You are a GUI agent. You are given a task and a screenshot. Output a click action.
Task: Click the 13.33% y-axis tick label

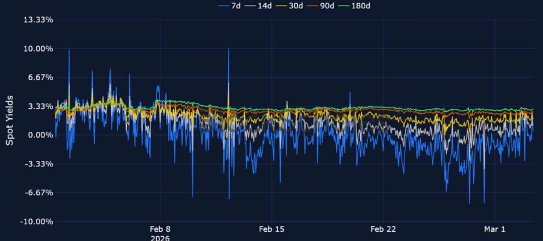tap(38, 20)
